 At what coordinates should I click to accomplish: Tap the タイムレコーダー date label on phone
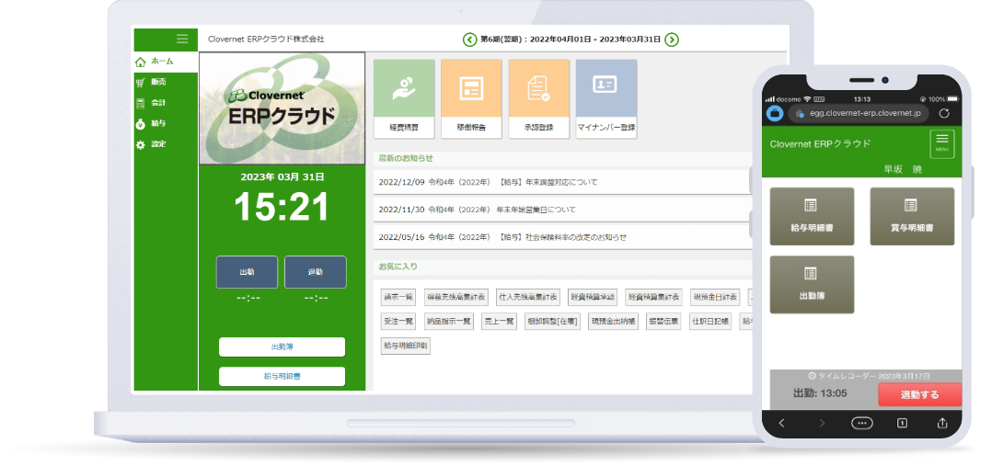(x=870, y=376)
